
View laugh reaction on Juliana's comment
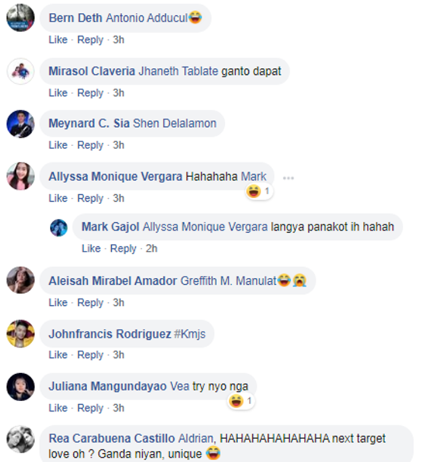[241, 401]
